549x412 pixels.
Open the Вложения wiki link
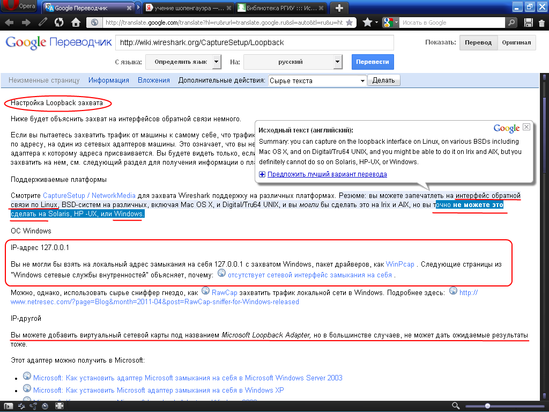point(154,80)
